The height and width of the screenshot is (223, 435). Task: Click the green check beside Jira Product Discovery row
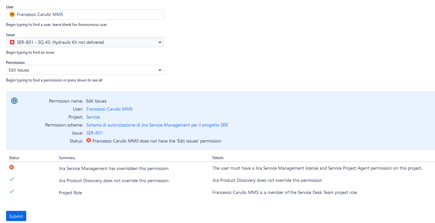(12, 179)
